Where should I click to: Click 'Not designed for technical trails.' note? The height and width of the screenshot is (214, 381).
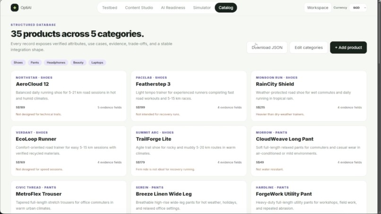pyautogui.click(x=39, y=114)
